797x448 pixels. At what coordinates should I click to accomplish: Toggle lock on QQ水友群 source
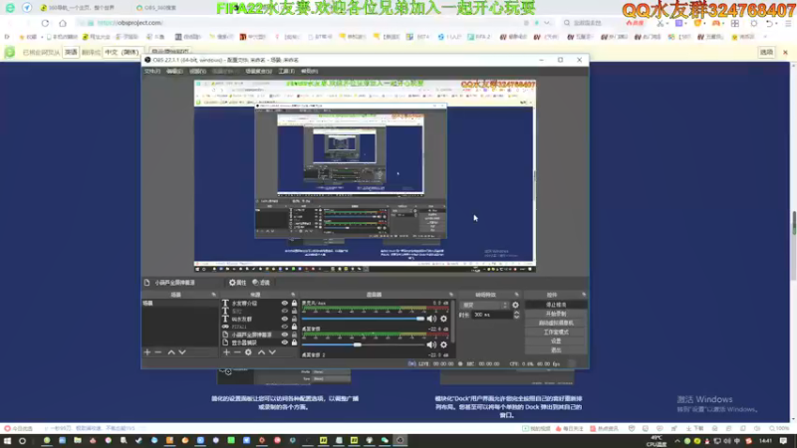[x=294, y=319]
